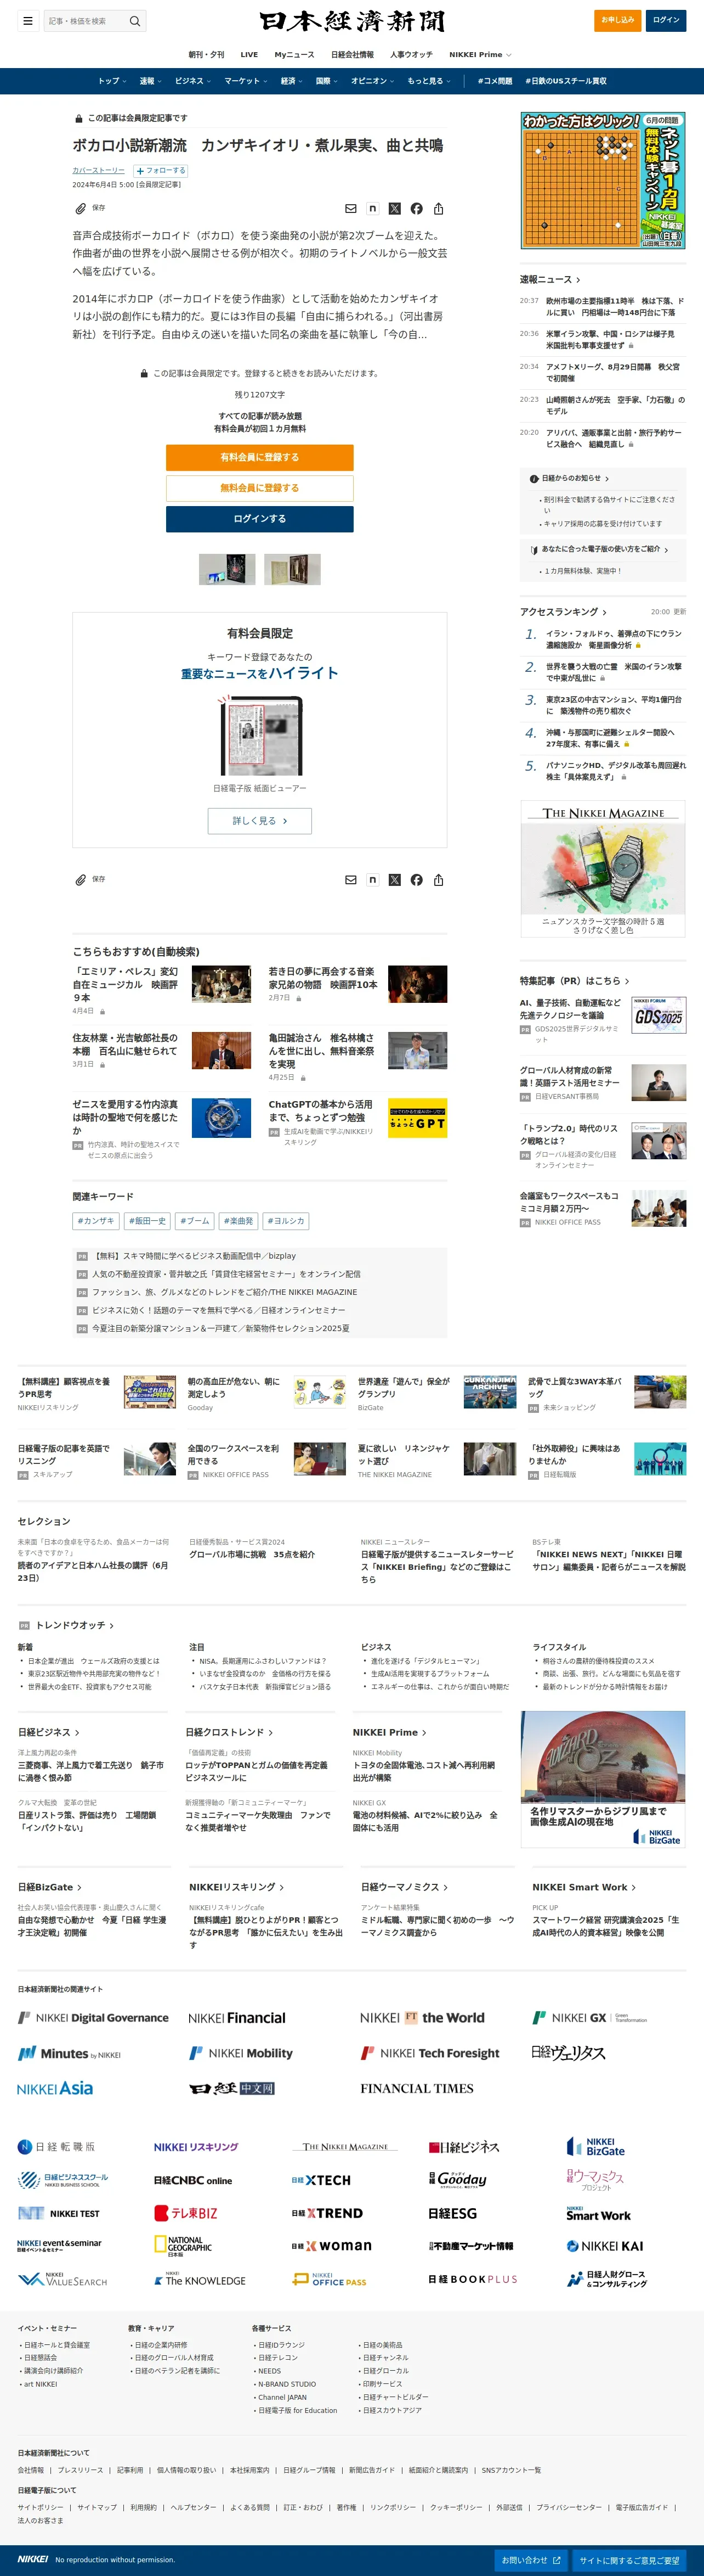Open the 人事ウオッチ menu item

pyautogui.click(x=411, y=55)
